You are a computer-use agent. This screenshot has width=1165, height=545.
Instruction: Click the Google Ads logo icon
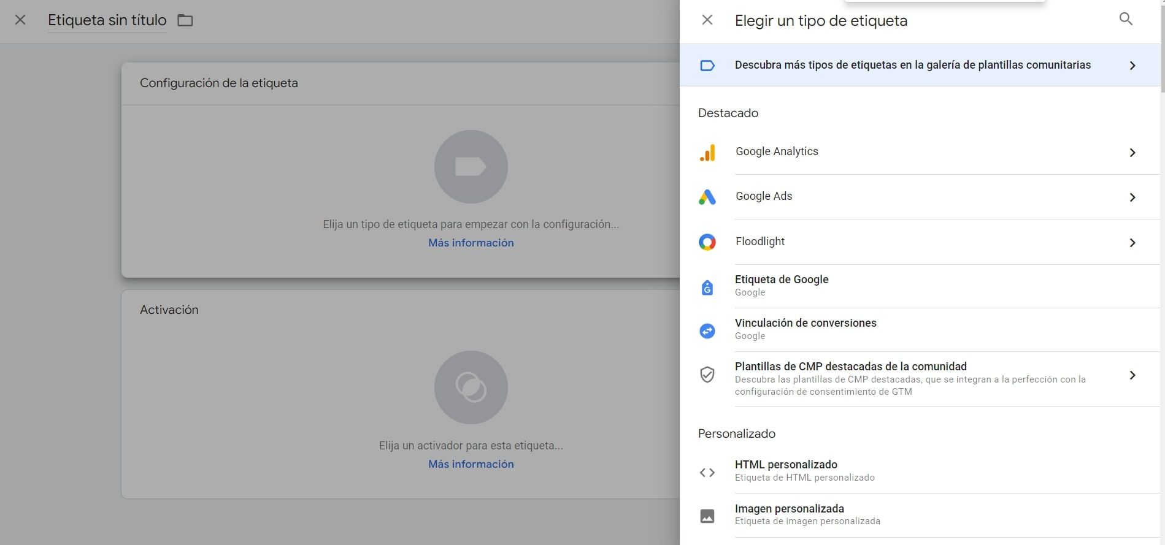(x=707, y=197)
